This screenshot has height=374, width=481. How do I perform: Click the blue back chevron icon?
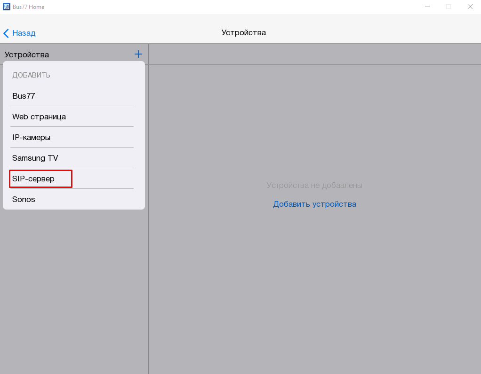pyautogui.click(x=6, y=33)
